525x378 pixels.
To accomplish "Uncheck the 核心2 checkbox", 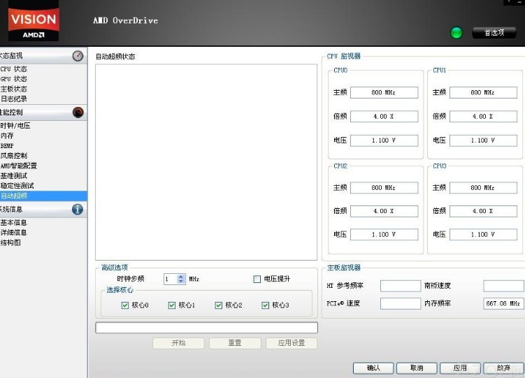I will (219, 305).
